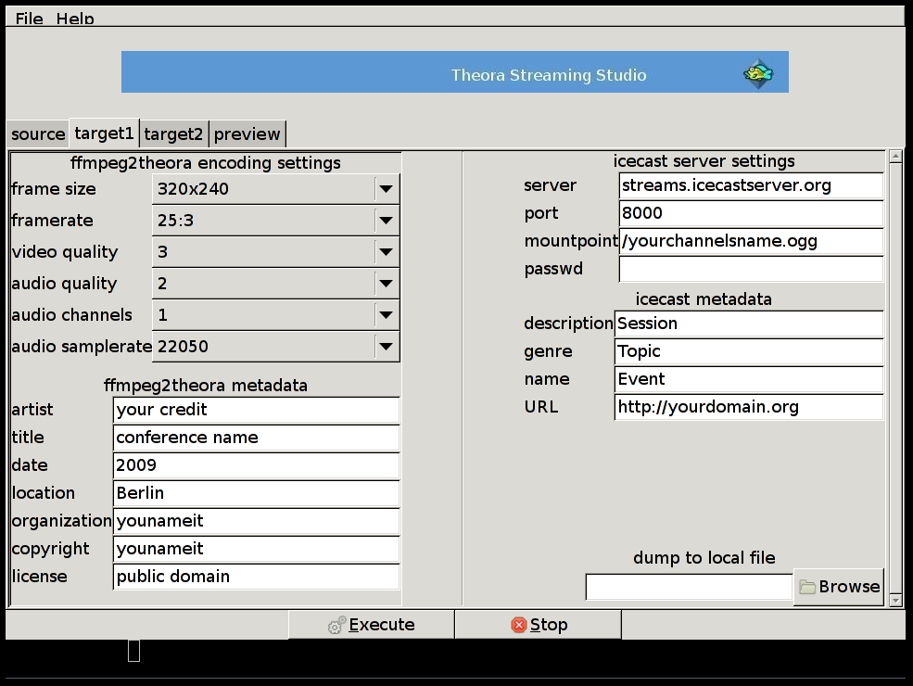Click the folder icon on Browse button
The image size is (913, 686).
pyautogui.click(x=807, y=587)
